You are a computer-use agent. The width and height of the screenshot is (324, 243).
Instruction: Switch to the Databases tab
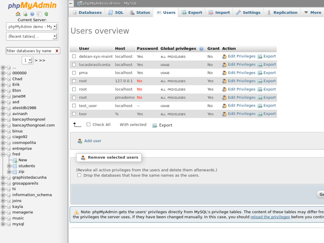tap(87, 12)
